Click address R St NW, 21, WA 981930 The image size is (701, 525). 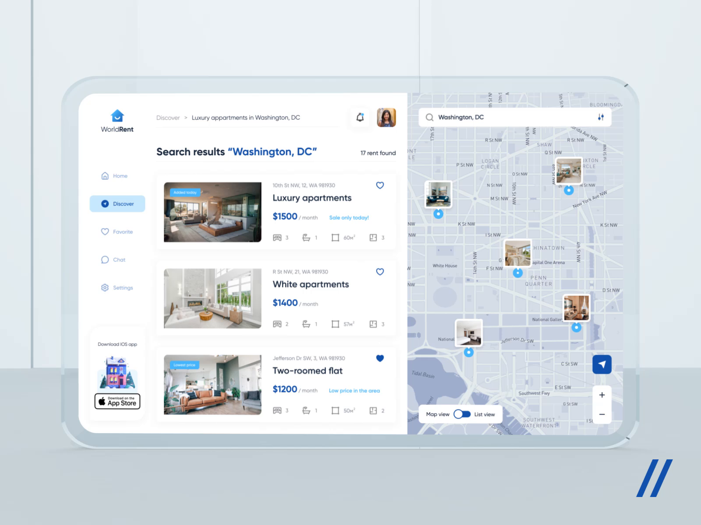300,272
